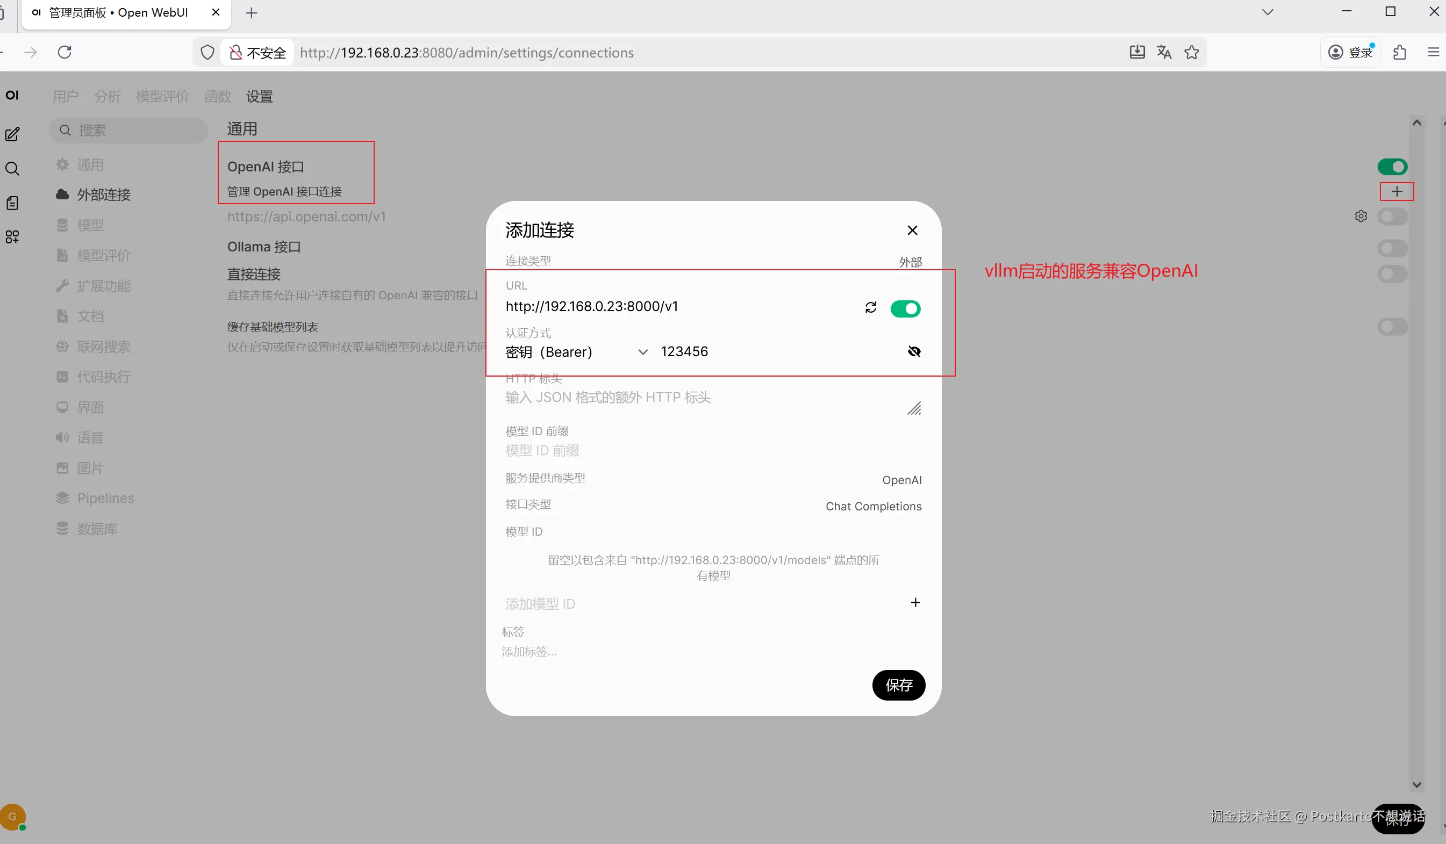Change 服务提供商类型 by clicking OpenAI
This screenshot has height=844, width=1446.
(x=901, y=480)
